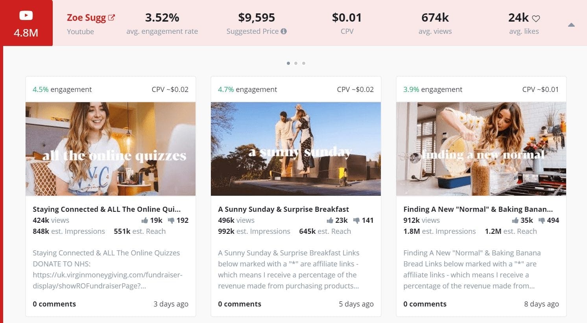Screen dimensions: 587x323
Task: Open Zoe Sugg external link icon
Action: (x=112, y=18)
